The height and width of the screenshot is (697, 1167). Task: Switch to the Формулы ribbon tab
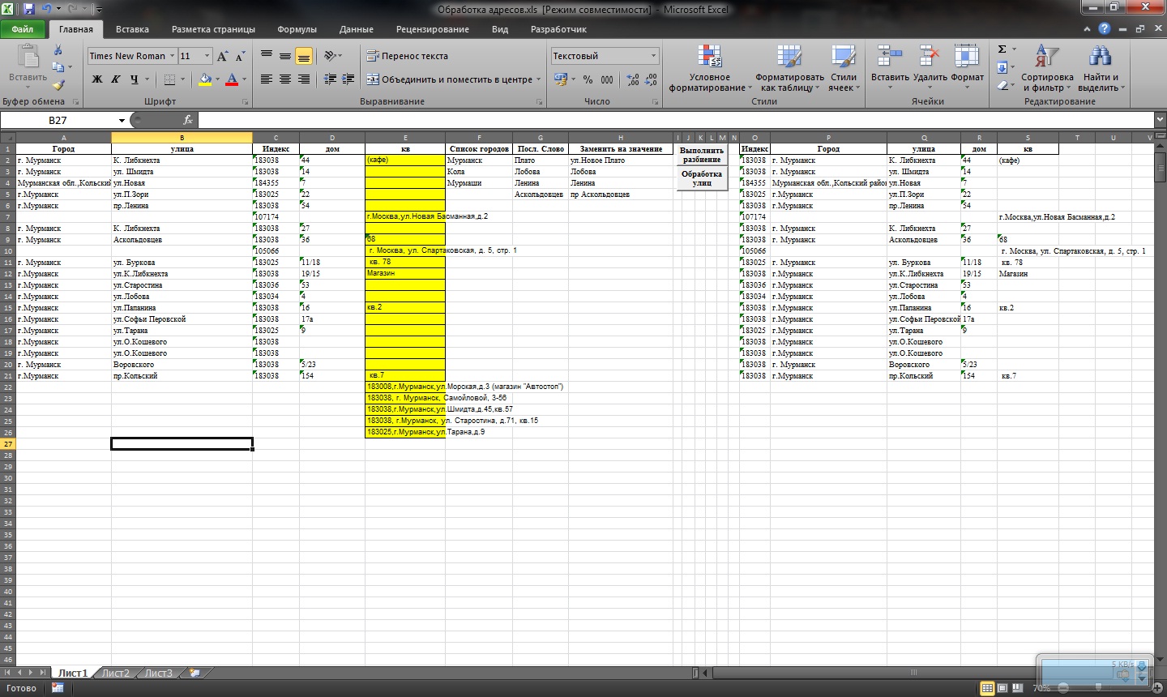coord(297,29)
